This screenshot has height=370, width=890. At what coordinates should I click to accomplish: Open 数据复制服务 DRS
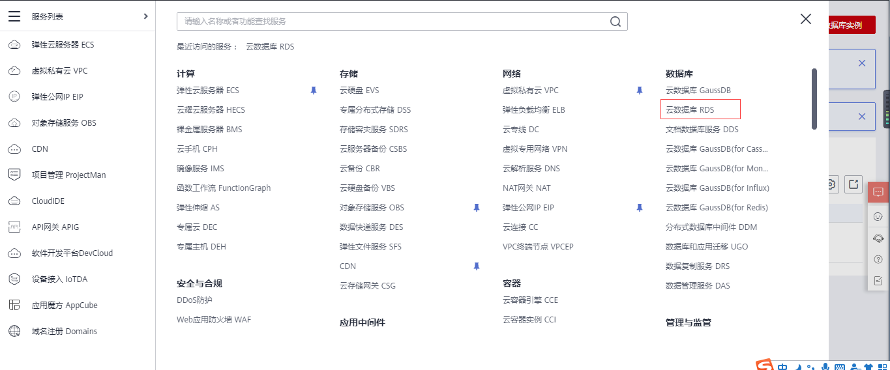pyautogui.click(x=698, y=266)
